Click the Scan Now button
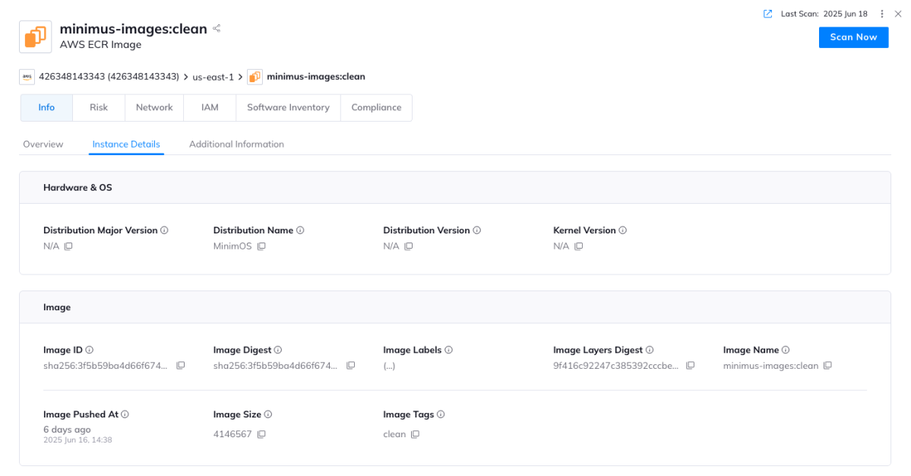 (853, 37)
